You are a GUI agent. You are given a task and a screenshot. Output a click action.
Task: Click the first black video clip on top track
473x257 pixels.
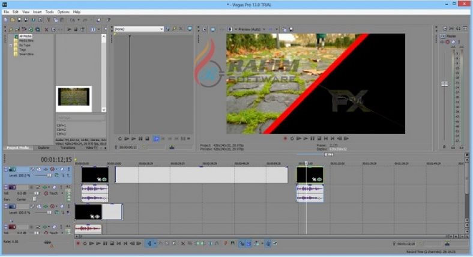[95, 175]
